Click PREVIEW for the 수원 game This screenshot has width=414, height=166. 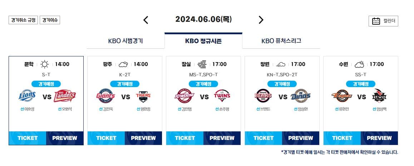[x=379, y=138]
